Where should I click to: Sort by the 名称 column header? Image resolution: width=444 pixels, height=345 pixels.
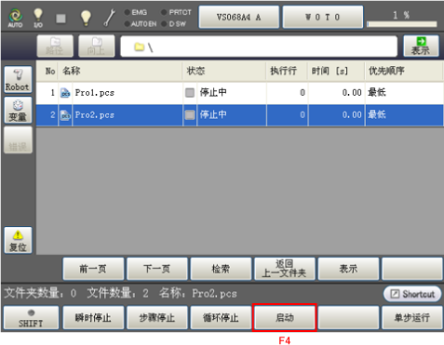click(120, 71)
